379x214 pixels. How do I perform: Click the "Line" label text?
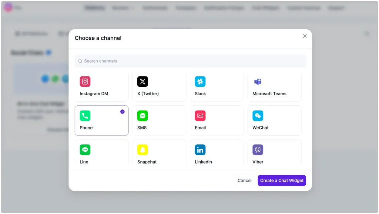pyautogui.click(x=84, y=162)
